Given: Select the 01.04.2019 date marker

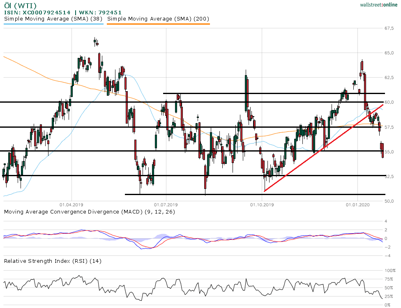Looking at the screenshot, I should tap(71, 204).
